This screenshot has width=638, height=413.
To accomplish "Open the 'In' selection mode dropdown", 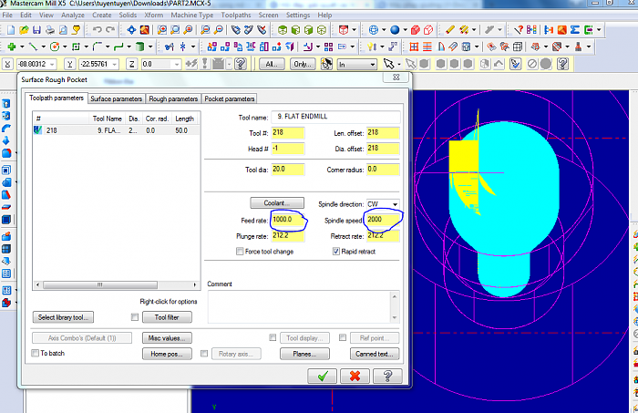I will 372,65.
